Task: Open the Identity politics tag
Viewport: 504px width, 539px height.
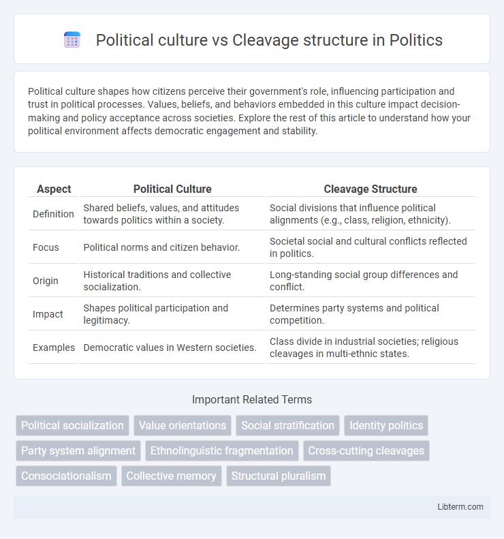Action: 386,426
